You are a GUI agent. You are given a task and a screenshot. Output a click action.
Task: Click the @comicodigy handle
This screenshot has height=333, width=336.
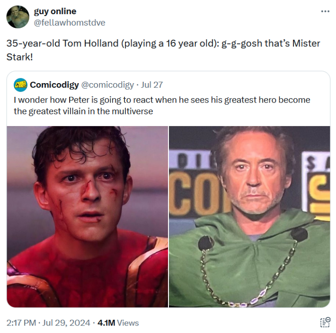107,85
